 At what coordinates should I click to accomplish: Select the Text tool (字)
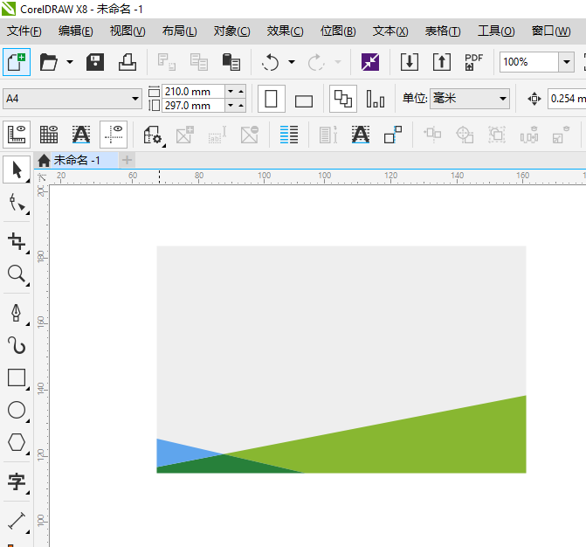(x=17, y=481)
